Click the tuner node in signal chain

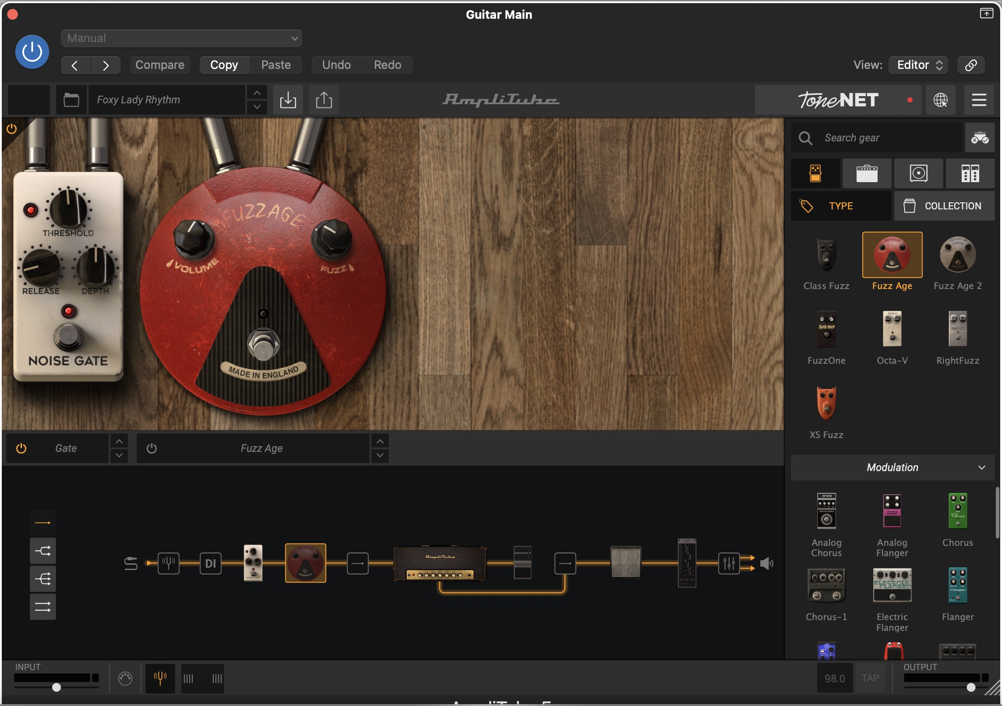pos(169,563)
